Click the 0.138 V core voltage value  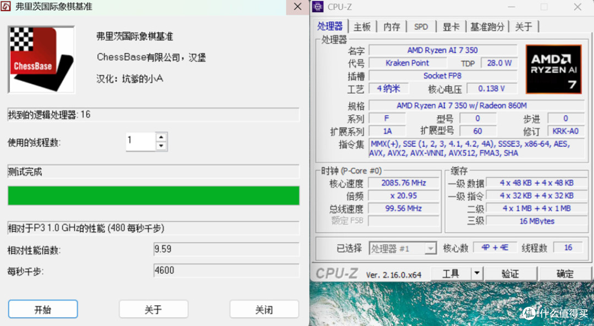point(491,88)
